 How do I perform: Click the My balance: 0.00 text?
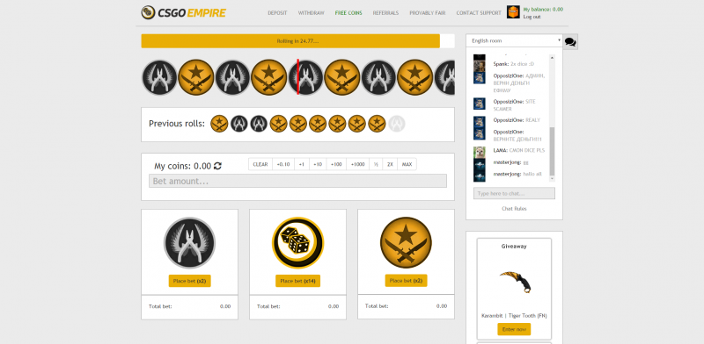coord(543,10)
